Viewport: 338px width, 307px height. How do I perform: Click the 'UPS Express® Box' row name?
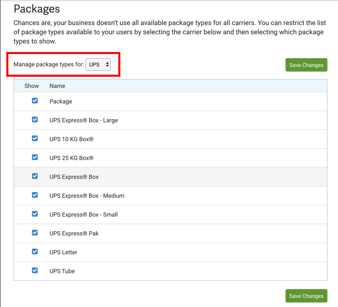click(74, 177)
